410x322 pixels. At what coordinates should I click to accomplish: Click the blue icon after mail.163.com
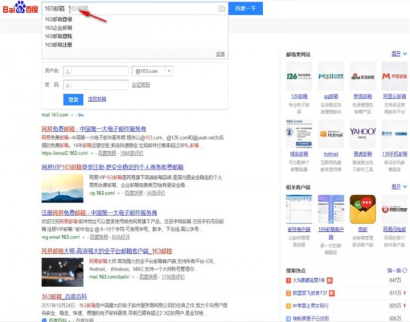click(81, 115)
